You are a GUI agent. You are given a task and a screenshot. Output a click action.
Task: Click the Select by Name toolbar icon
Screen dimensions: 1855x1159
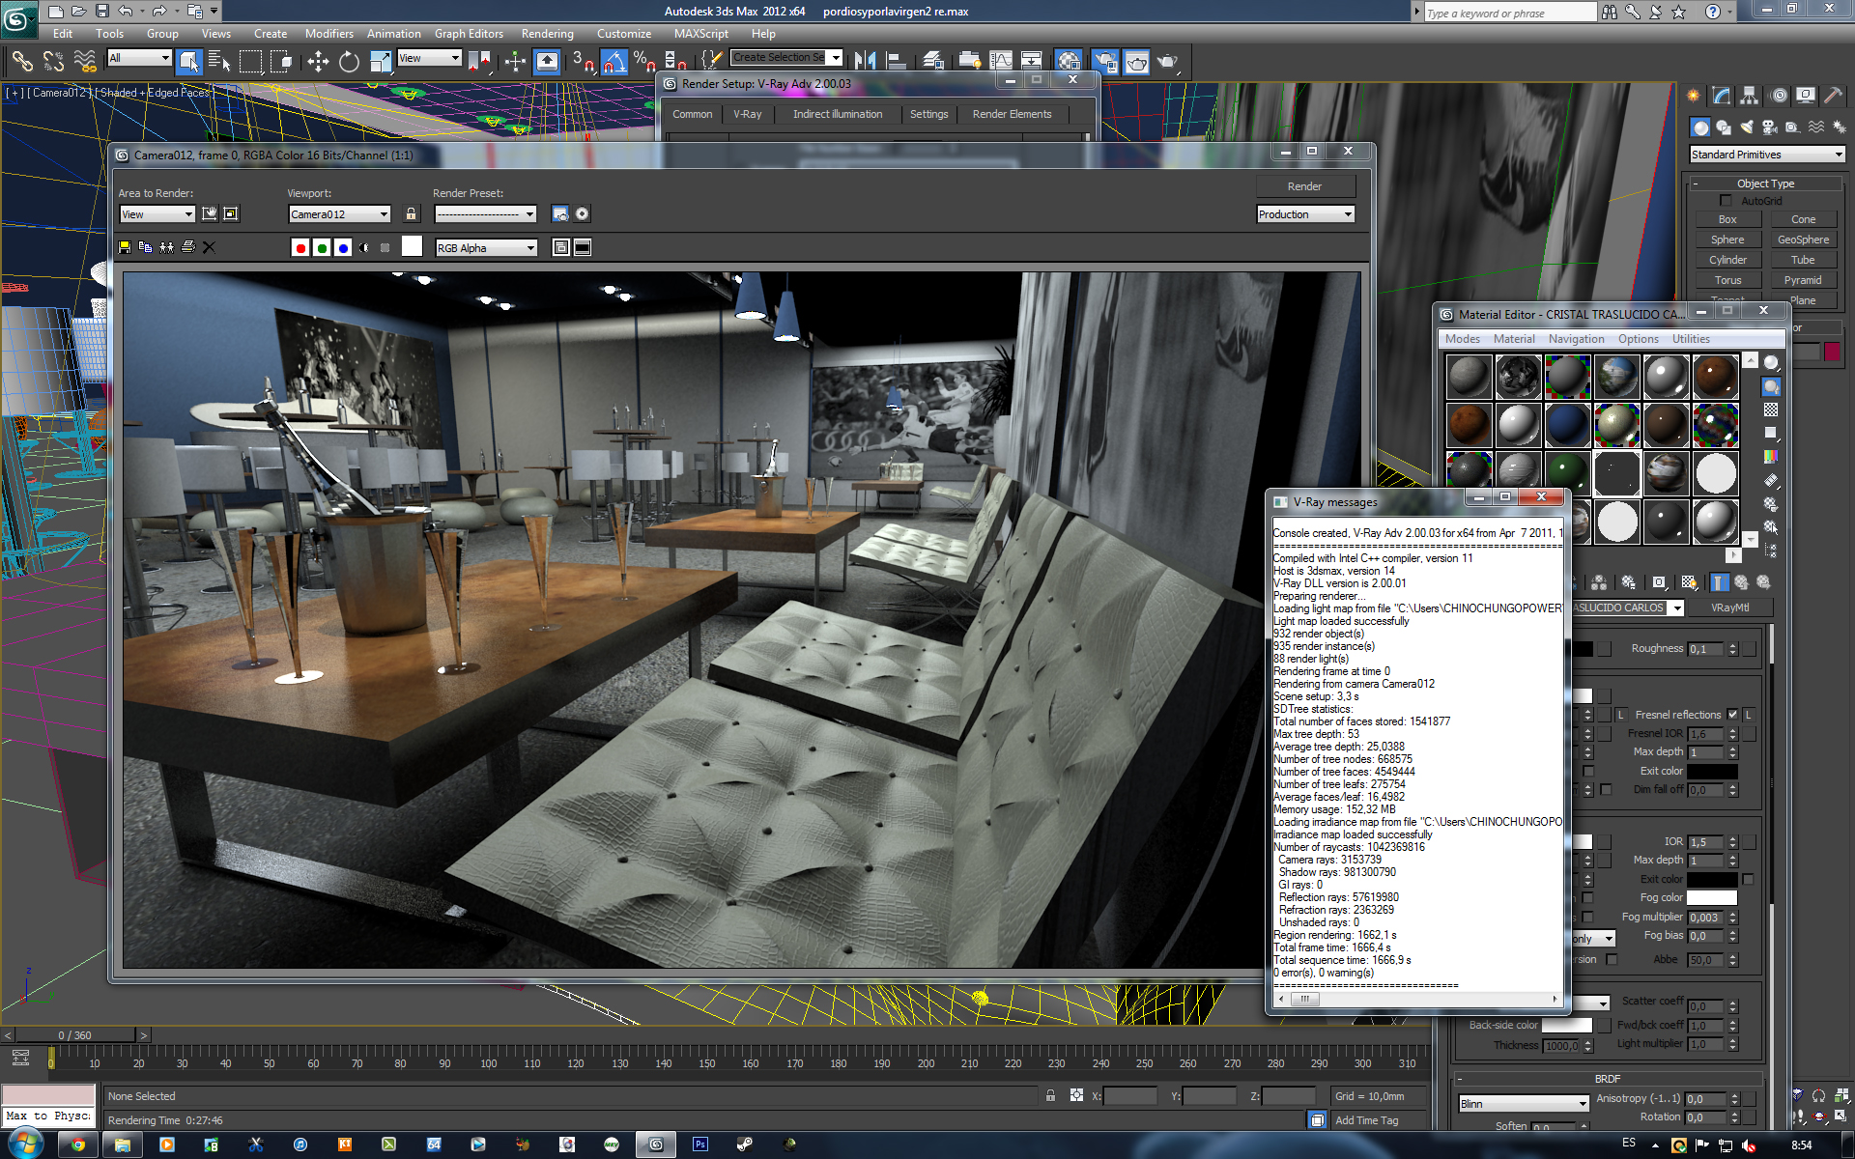coord(219,62)
